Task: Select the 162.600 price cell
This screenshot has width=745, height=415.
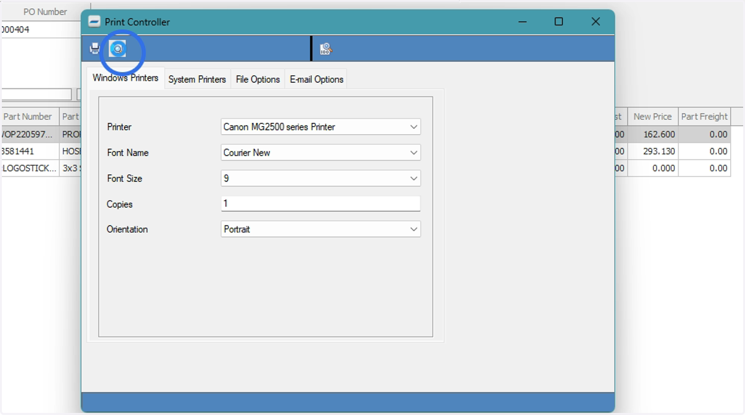Action: 652,134
